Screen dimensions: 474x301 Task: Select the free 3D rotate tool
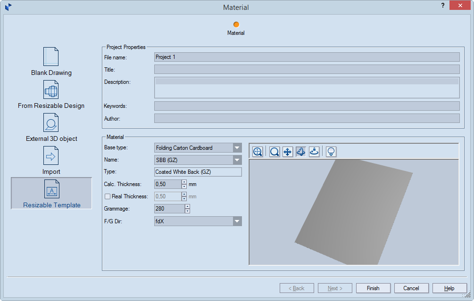click(x=301, y=152)
